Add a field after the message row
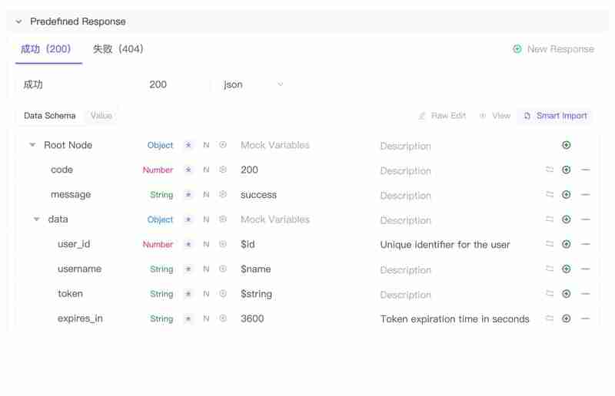This screenshot has height=396, width=615. click(x=567, y=195)
